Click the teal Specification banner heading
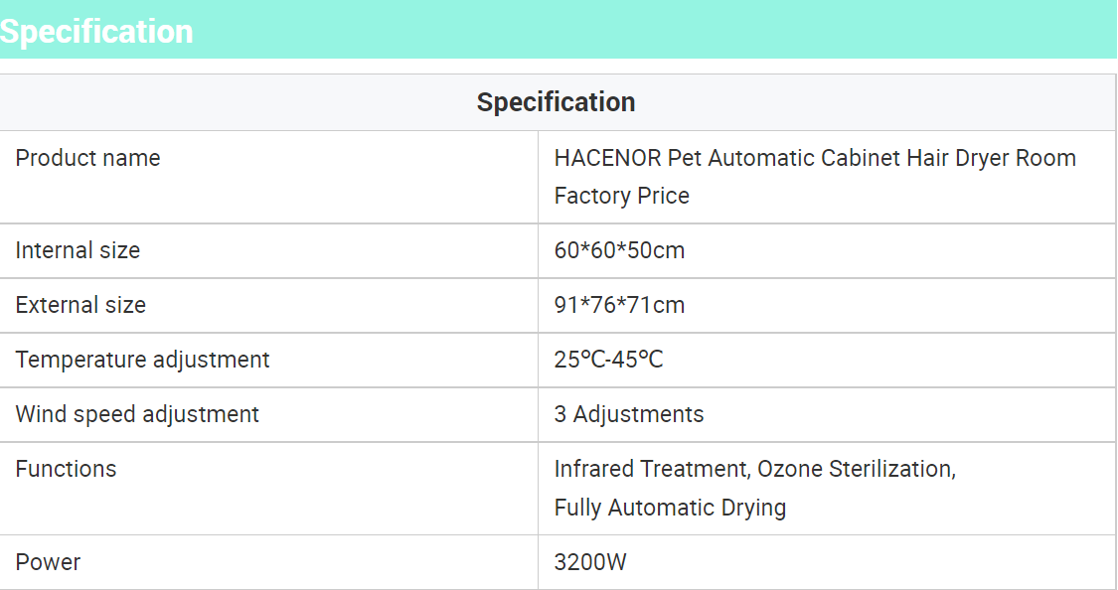Viewport: 1118px width, 590px height. coord(96,32)
